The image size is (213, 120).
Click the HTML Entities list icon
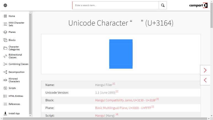pyautogui.click(x=5, y=96)
